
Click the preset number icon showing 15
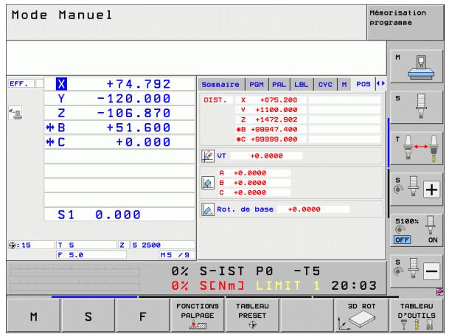pyautogui.click(x=12, y=246)
